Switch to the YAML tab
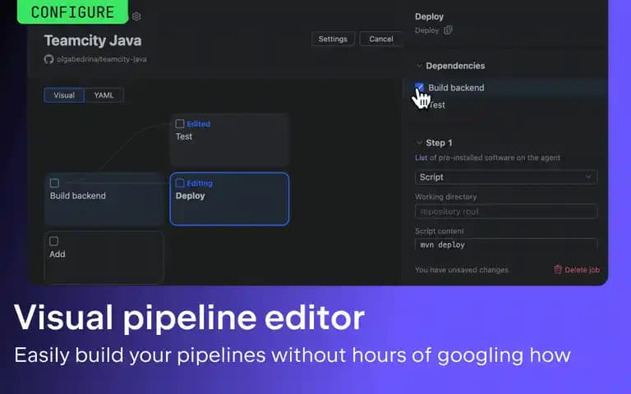The image size is (631, 394). point(104,95)
